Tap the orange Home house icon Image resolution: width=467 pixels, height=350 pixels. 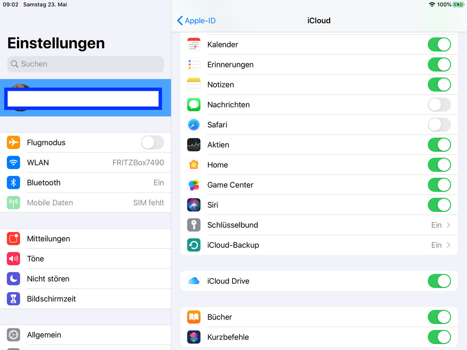pyautogui.click(x=193, y=165)
